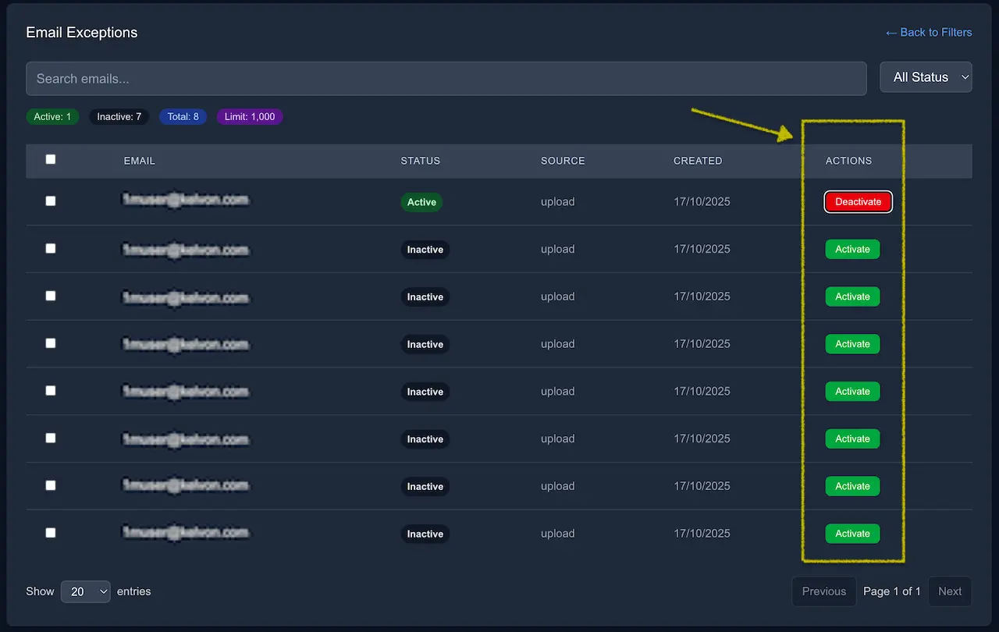Click the 'Total: 8' badge
The width and height of the screenshot is (999, 632).
pos(183,116)
